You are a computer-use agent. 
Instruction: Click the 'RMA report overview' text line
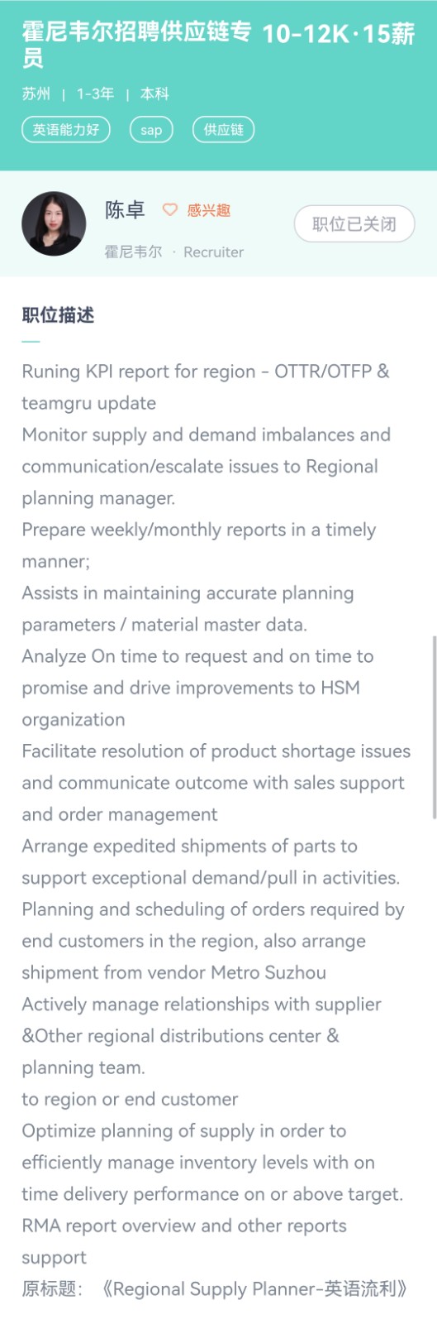184,1226
